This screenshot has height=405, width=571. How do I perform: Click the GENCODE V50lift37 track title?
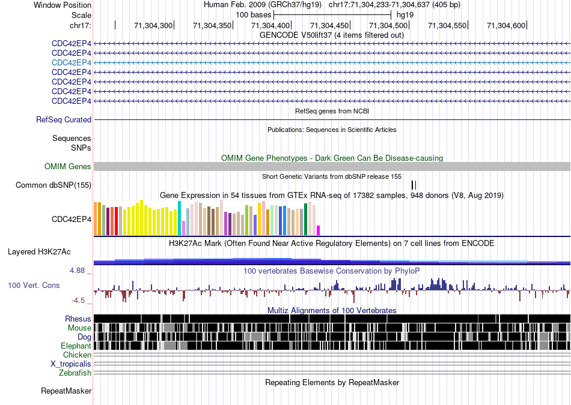click(332, 35)
